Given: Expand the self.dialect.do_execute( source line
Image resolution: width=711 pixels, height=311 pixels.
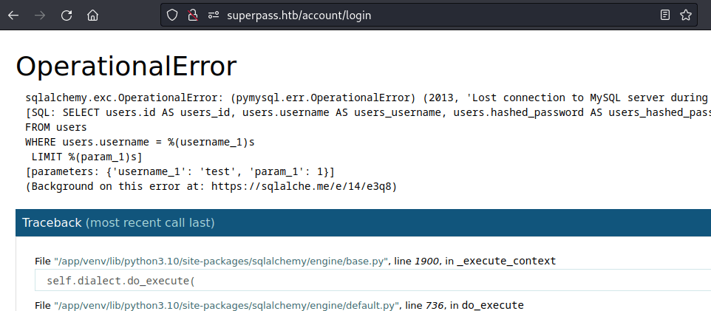Looking at the screenshot, I should pyautogui.click(x=120, y=281).
